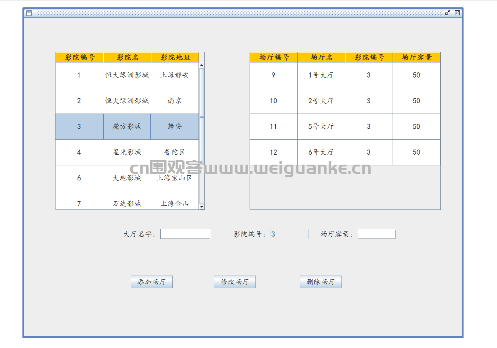Click the 场厅编号 column header
This screenshot has width=497, height=348.
[x=274, y=57]
